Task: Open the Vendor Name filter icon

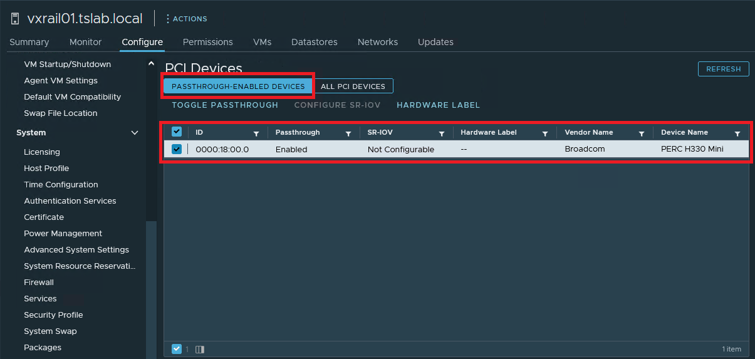Action: 642,133
